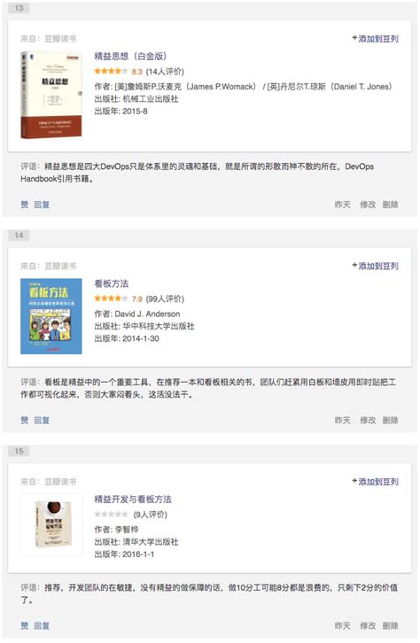Click the 精益思想 book cover thumbnail
The height and width of the screenshot is (643, 420).
point(51,95)
